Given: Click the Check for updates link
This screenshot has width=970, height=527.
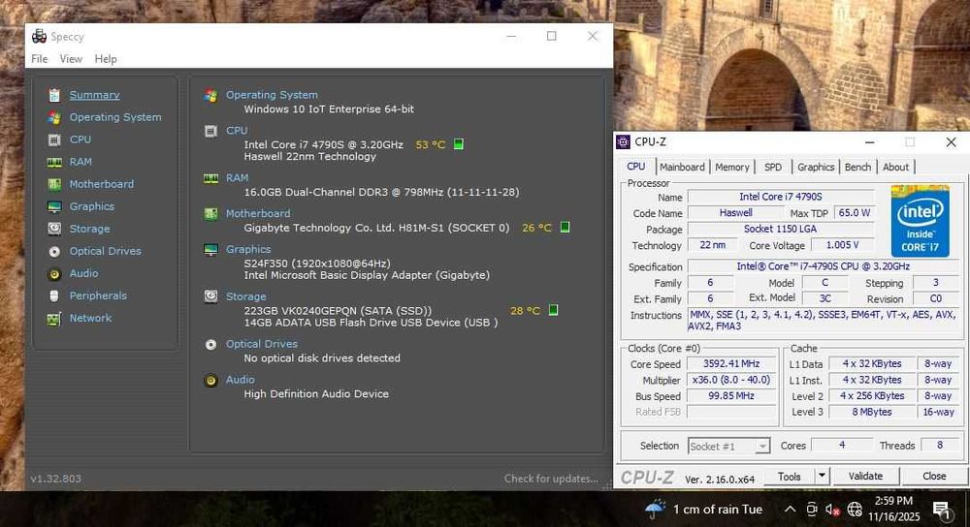Looking at the screenshot, I should pyautogui.click(x=551, y=479).
